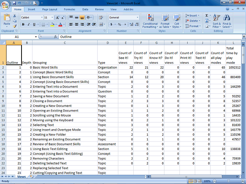Click the AutoSum sigma icon
Viewport: 246px width, 184px height.
click(x=207, y=15)
